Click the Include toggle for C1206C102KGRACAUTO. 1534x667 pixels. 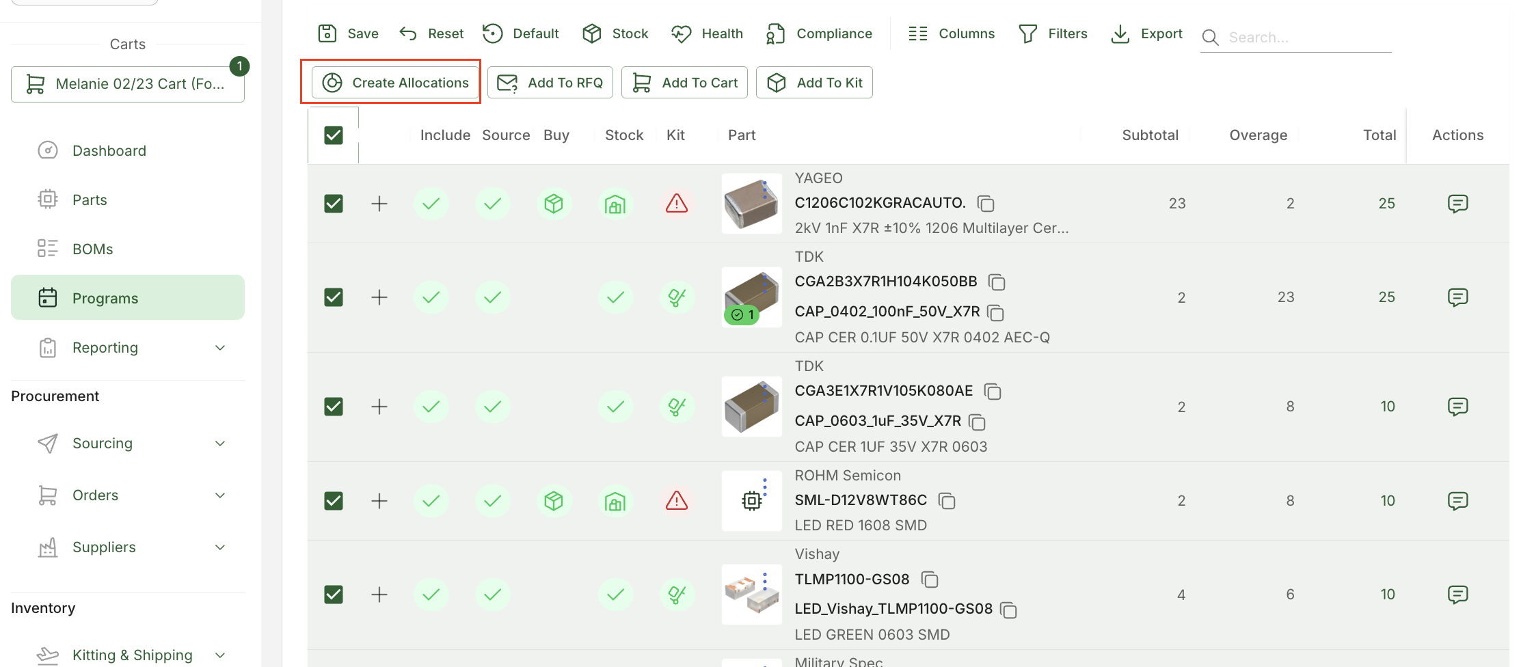431,204
